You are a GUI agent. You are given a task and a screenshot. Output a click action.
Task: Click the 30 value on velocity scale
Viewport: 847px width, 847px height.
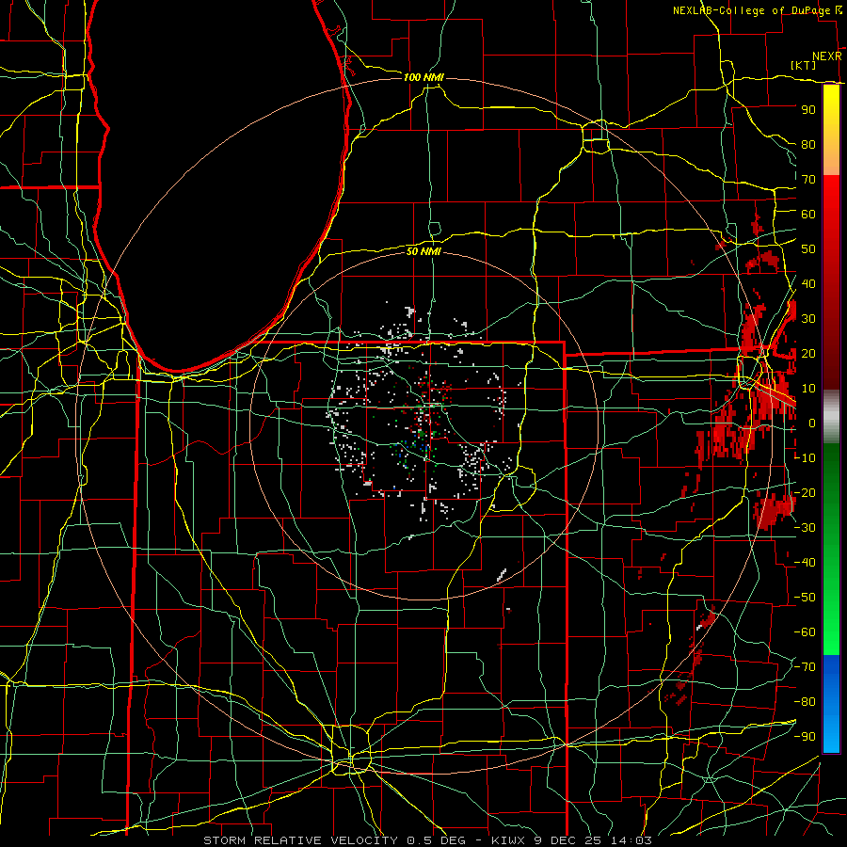(x=808, y=319)
